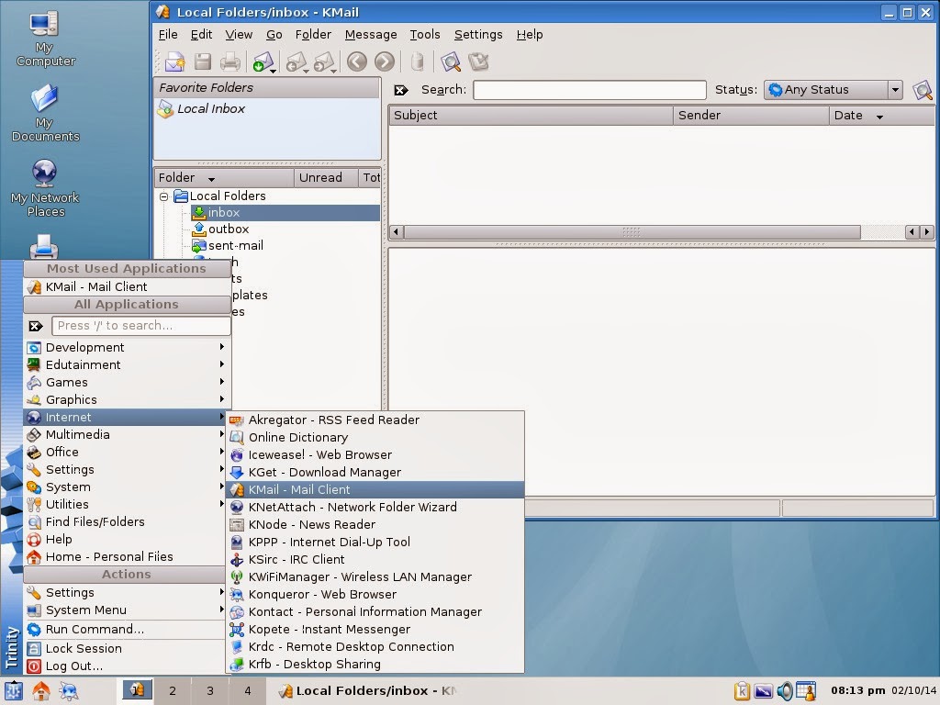940x705 pixels.
Task: Click inside the Search field
Action: point(588,89)
